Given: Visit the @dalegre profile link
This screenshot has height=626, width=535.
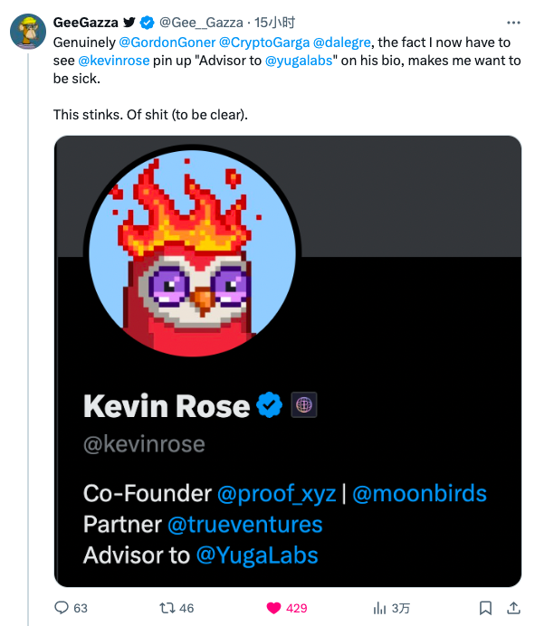Looking at the screenshot, I should 342,43.
